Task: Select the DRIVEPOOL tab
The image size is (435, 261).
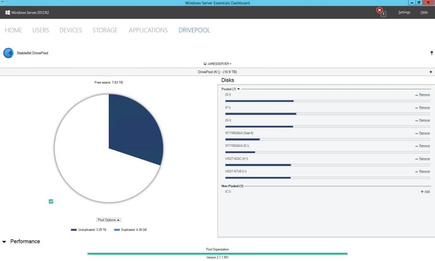Action: click(194, 30)
